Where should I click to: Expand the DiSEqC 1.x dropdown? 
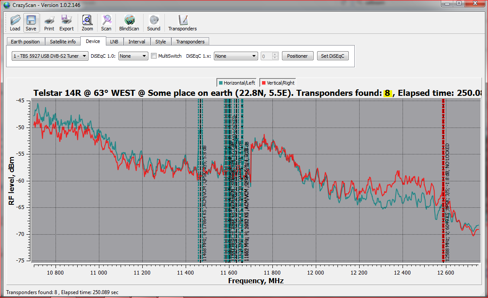(x=236, y=56)
